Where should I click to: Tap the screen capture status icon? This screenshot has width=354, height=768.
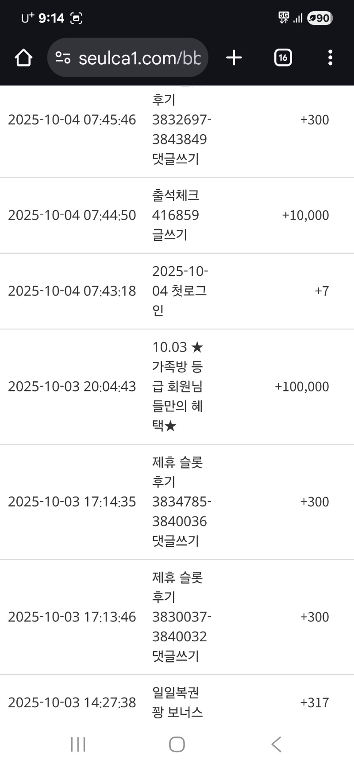pyautogui.click(x=76, y=18)
